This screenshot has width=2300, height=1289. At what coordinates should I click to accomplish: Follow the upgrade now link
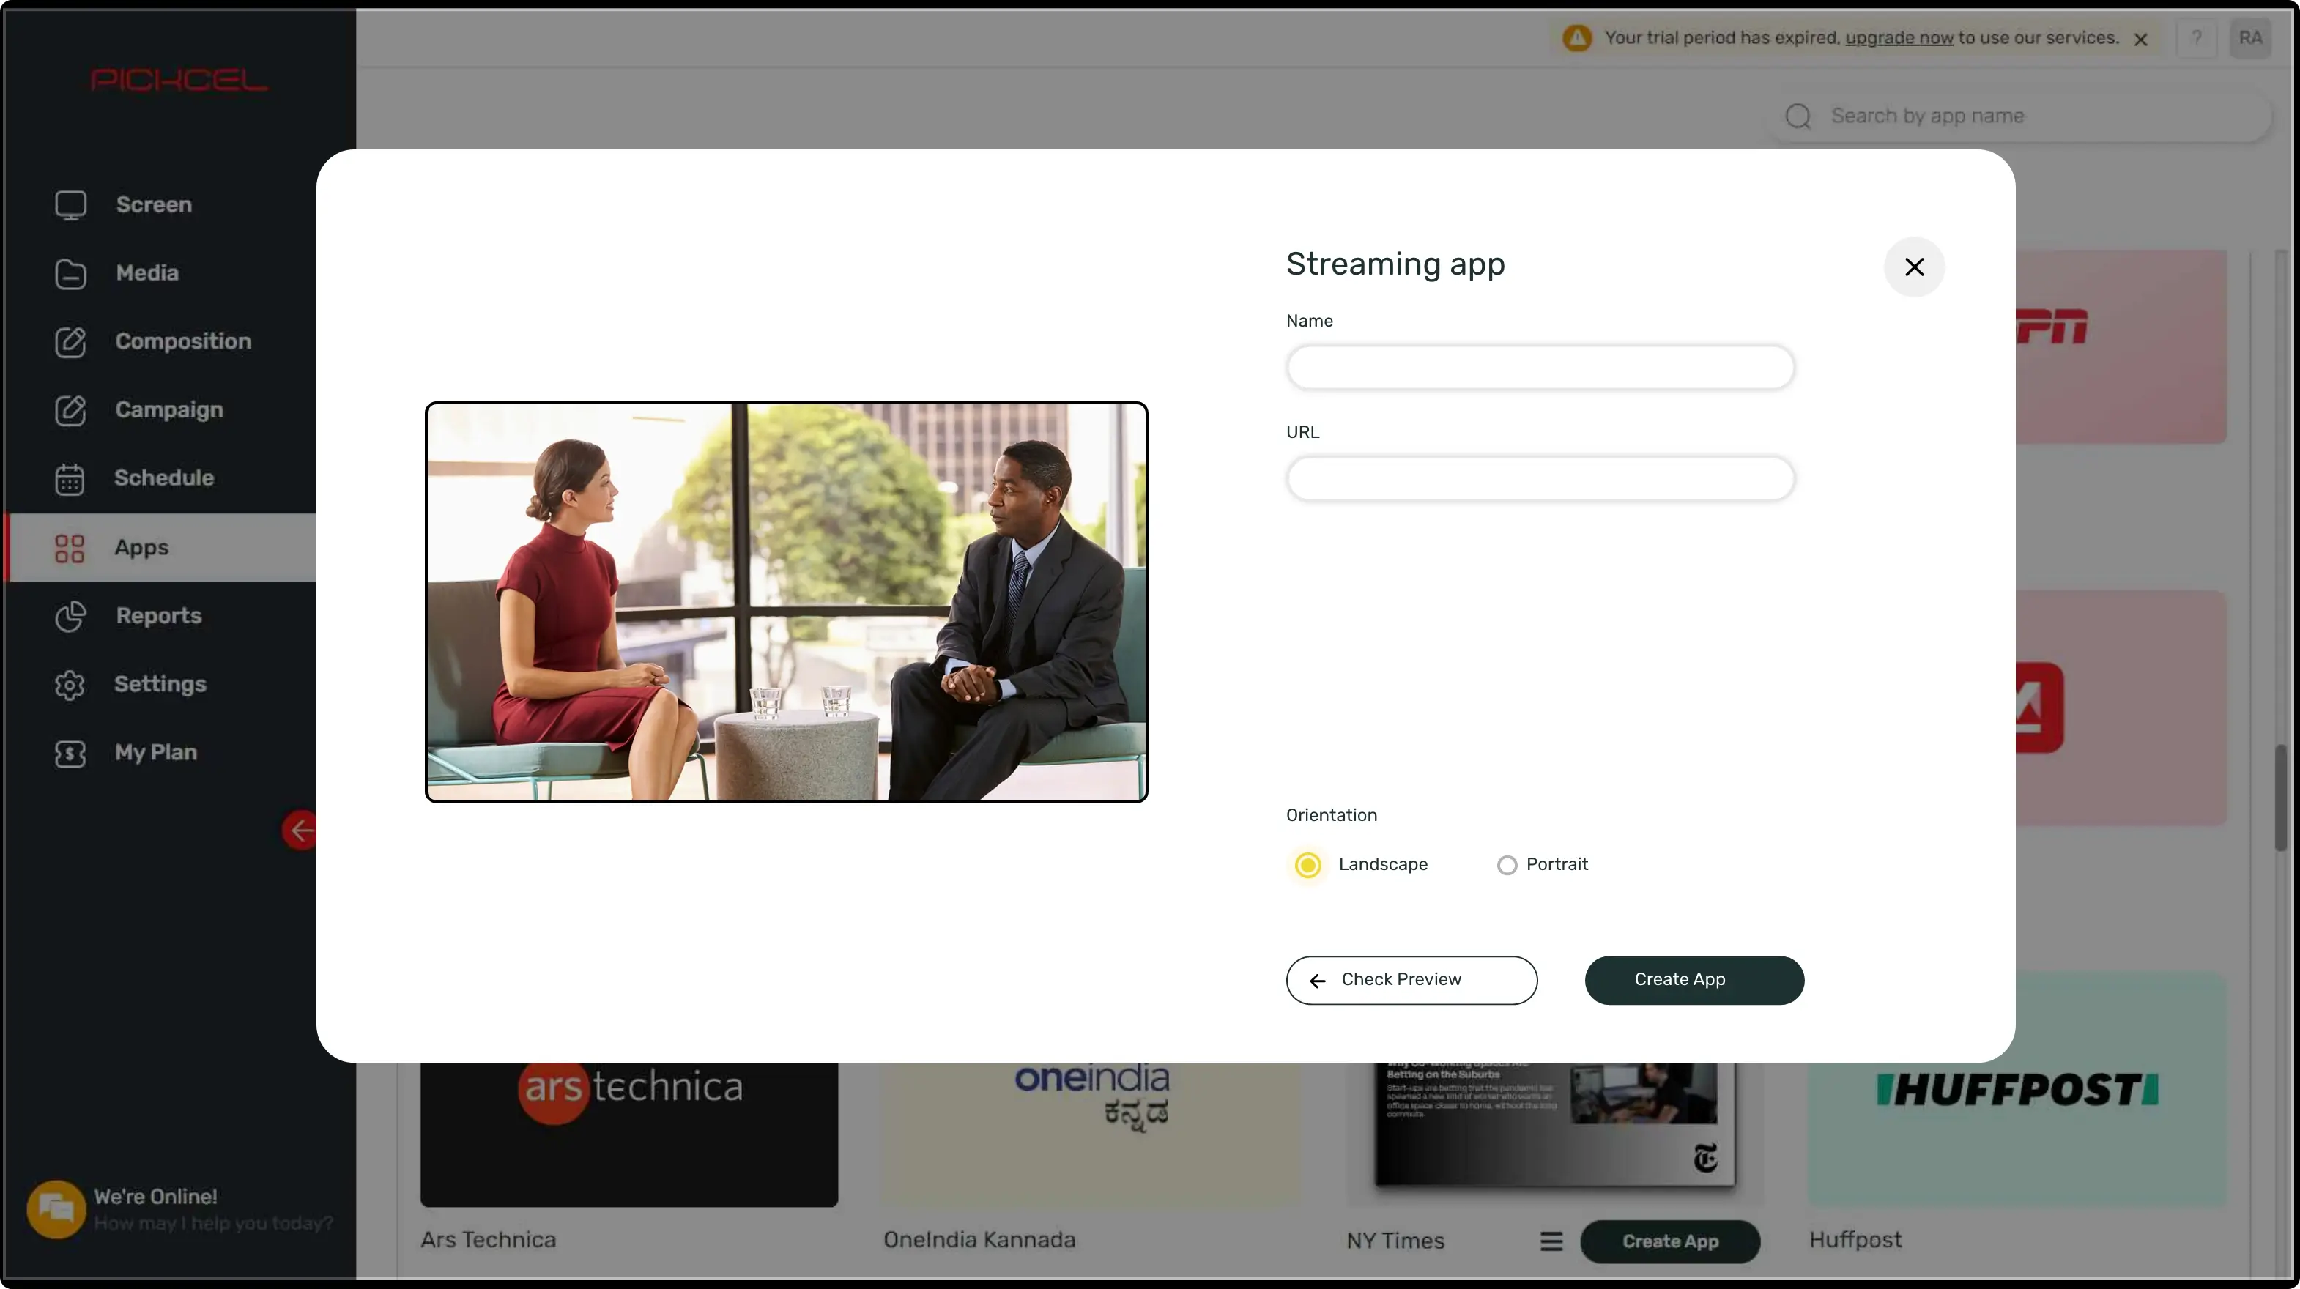pyautogui.click(x=1898, y=38)
